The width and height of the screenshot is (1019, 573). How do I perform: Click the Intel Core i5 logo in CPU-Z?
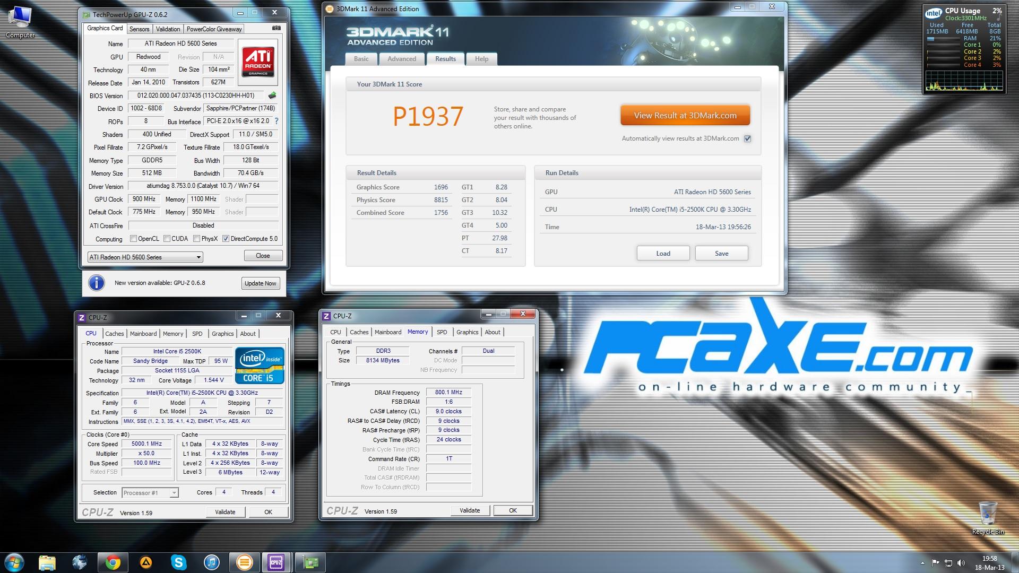[260, 366]
